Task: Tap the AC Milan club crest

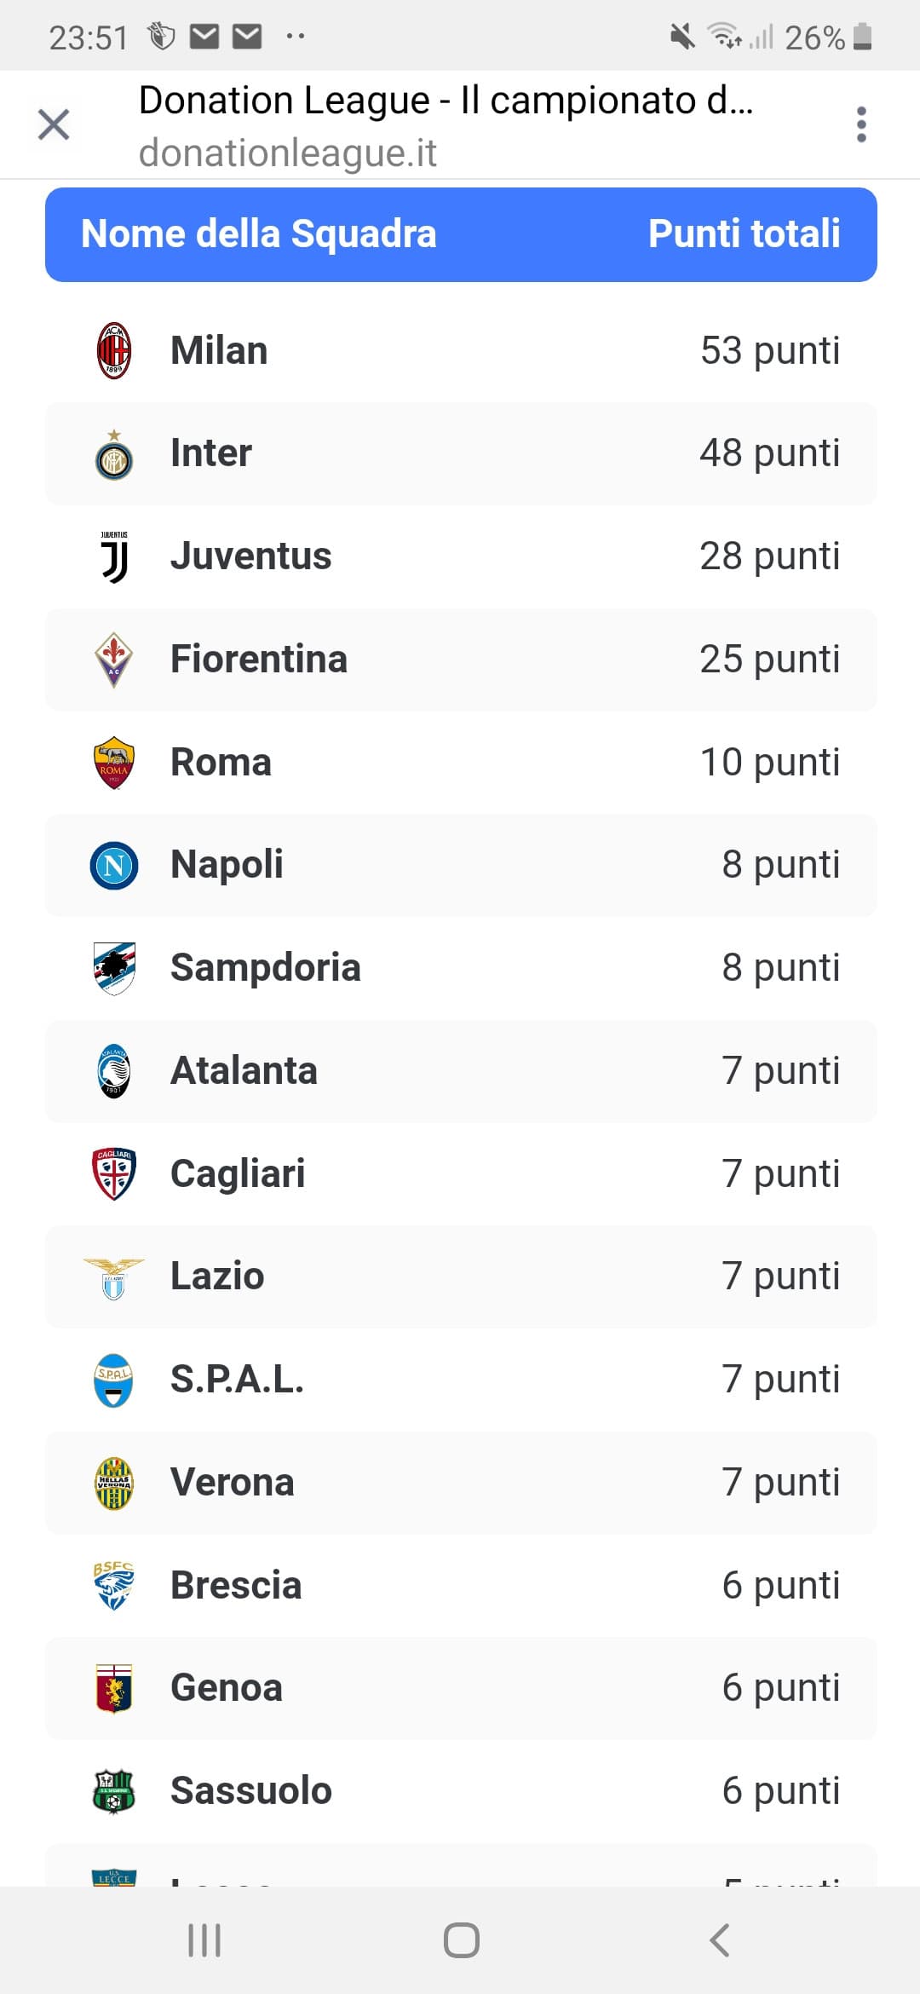Action: tap(113, 350)
